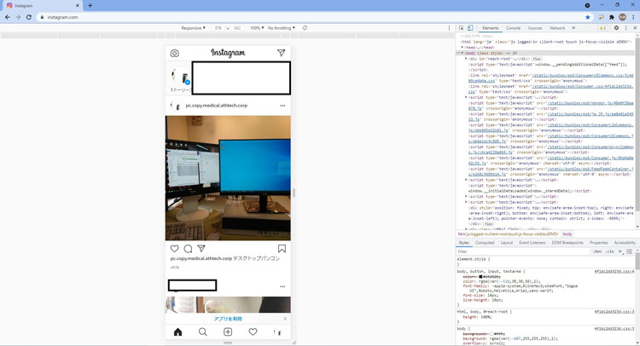Share the desktop PC post via send icon
The width and height of the screenshot is (640, 346).
(x=201, y=248)
